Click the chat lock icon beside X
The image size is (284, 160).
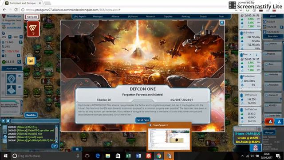click(x=8, y=120)
